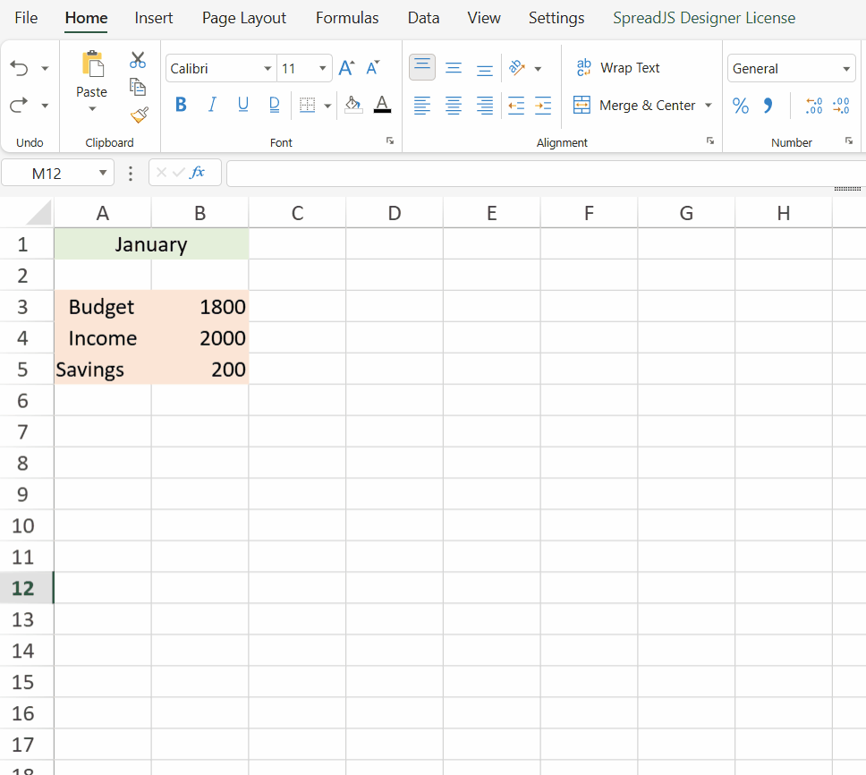Open Alignment dialog launcher

pyautogui.click(x=710, y=141)
